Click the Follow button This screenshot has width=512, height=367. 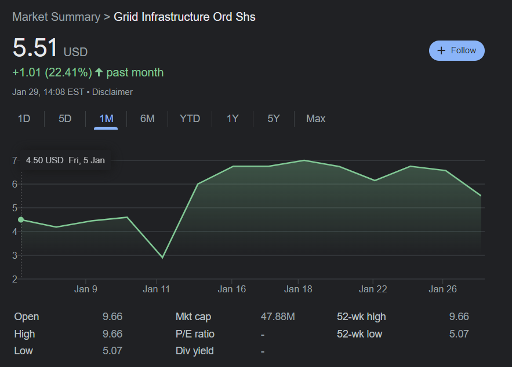tap(456, 50)
